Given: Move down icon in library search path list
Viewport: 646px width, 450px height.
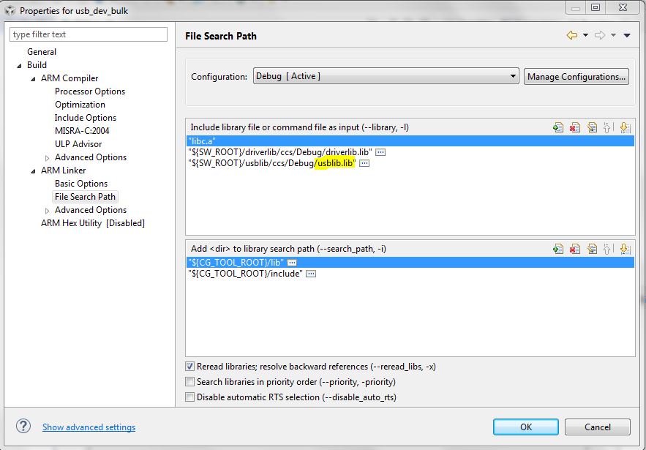Looking at the screenshot, I should pyautogui.click(x=625, y=249).
